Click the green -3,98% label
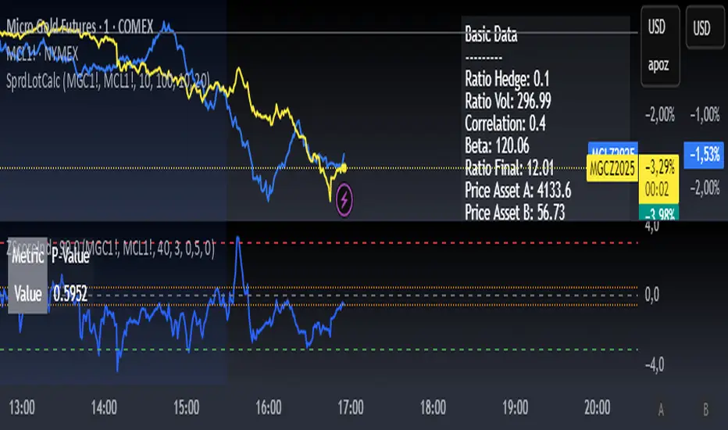Screen dimensions: 728x430 659,213
